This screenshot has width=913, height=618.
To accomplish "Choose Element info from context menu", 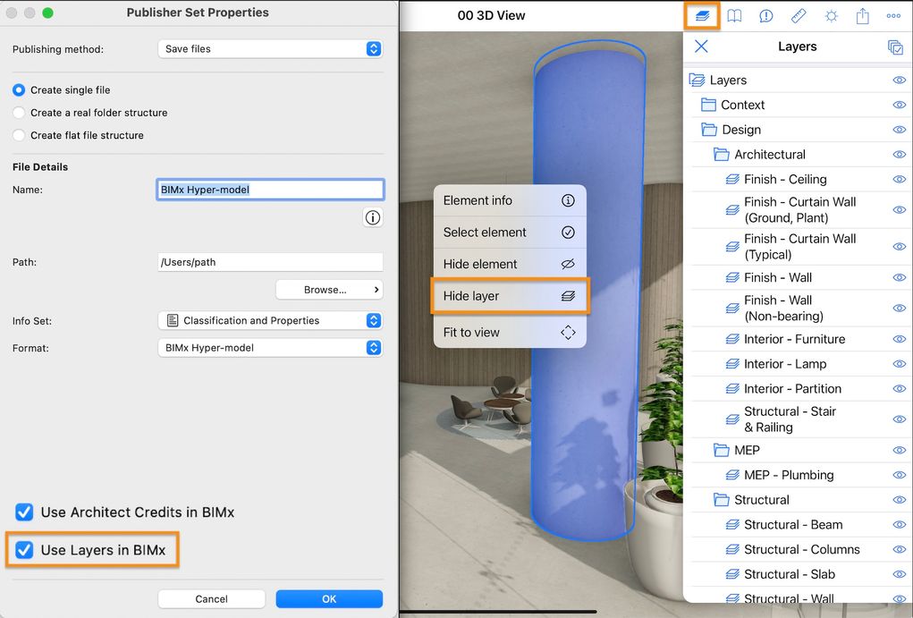I will 510,200.
